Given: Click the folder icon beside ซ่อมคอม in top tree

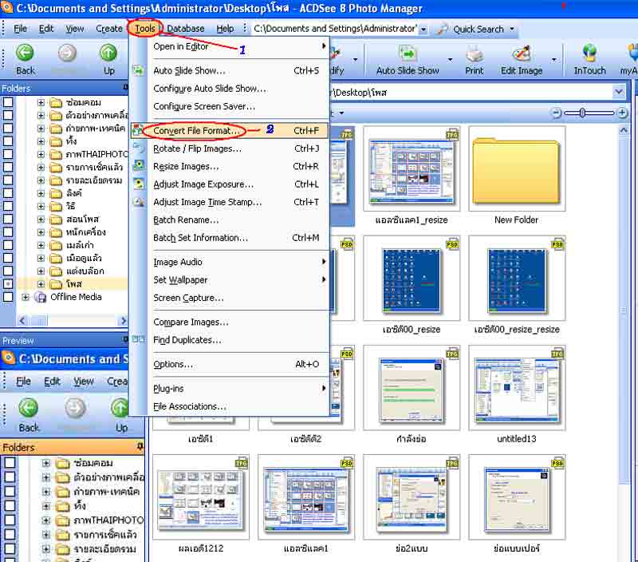Looking at the screenshot, I should point(56,103).
